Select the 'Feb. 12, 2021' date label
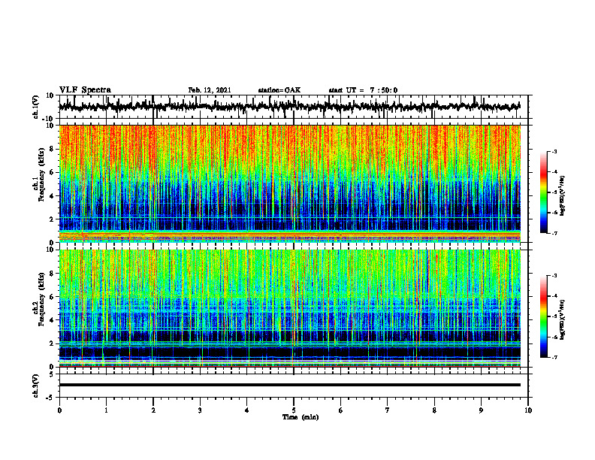The width and height of the screenshot is (595, 460). pos(210,90)
